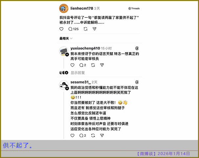Expand the 最相关 sort dropdown

click(x=66, y=38)
